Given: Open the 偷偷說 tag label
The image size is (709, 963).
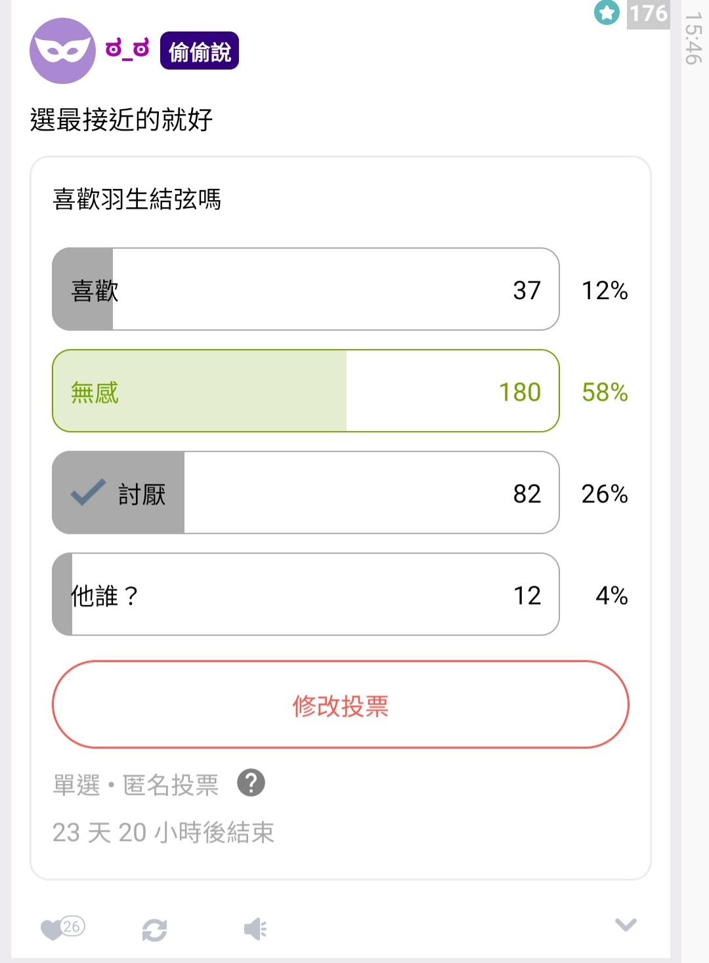Looking at the screenshot, I should pos(200,51).
